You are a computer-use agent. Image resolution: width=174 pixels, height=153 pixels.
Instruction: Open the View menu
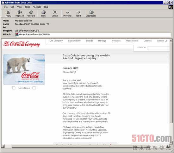pos(19,7)
